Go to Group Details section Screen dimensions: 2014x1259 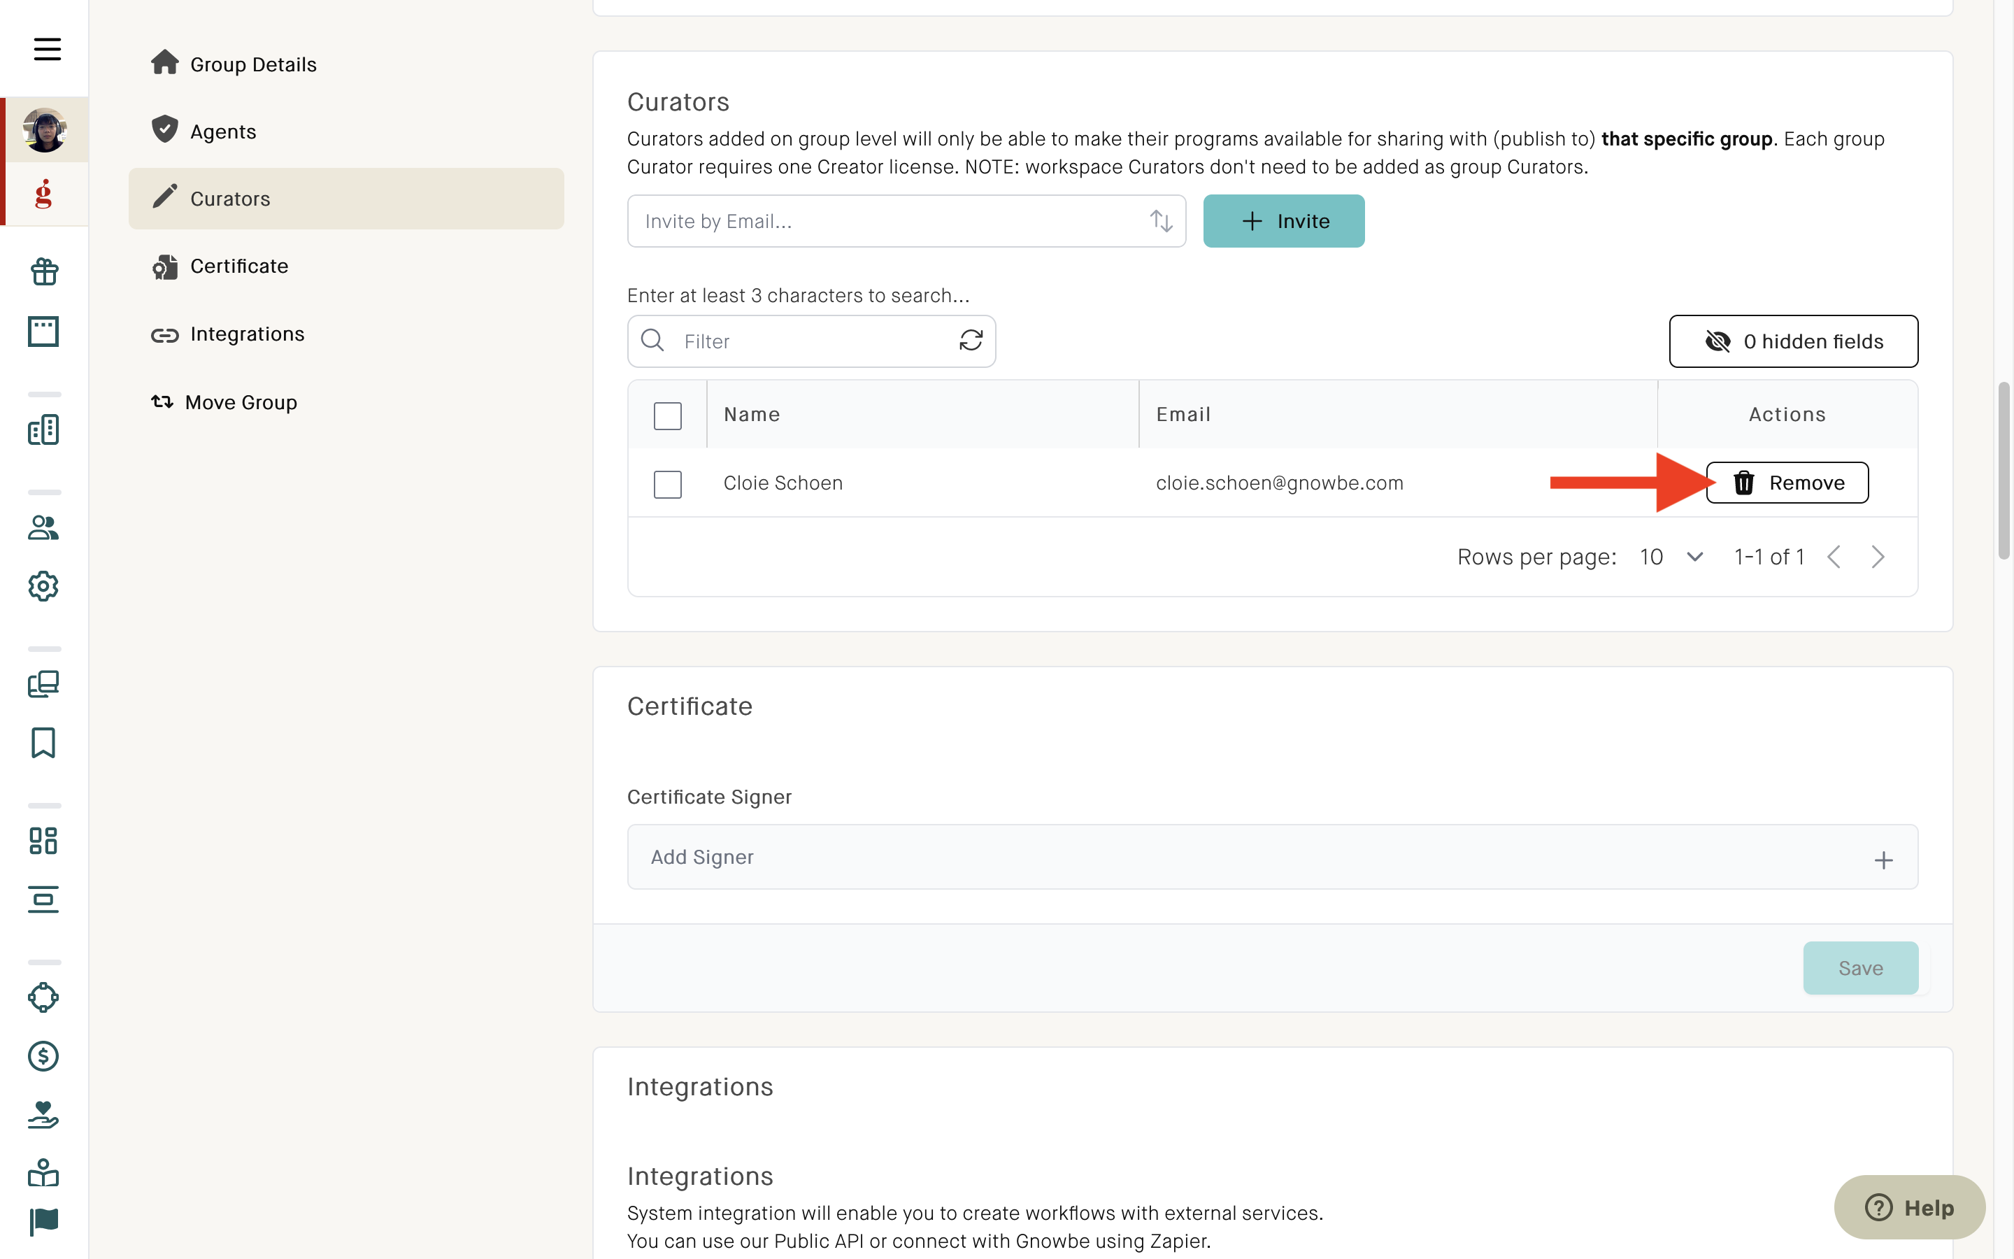[x=346, y=64]
